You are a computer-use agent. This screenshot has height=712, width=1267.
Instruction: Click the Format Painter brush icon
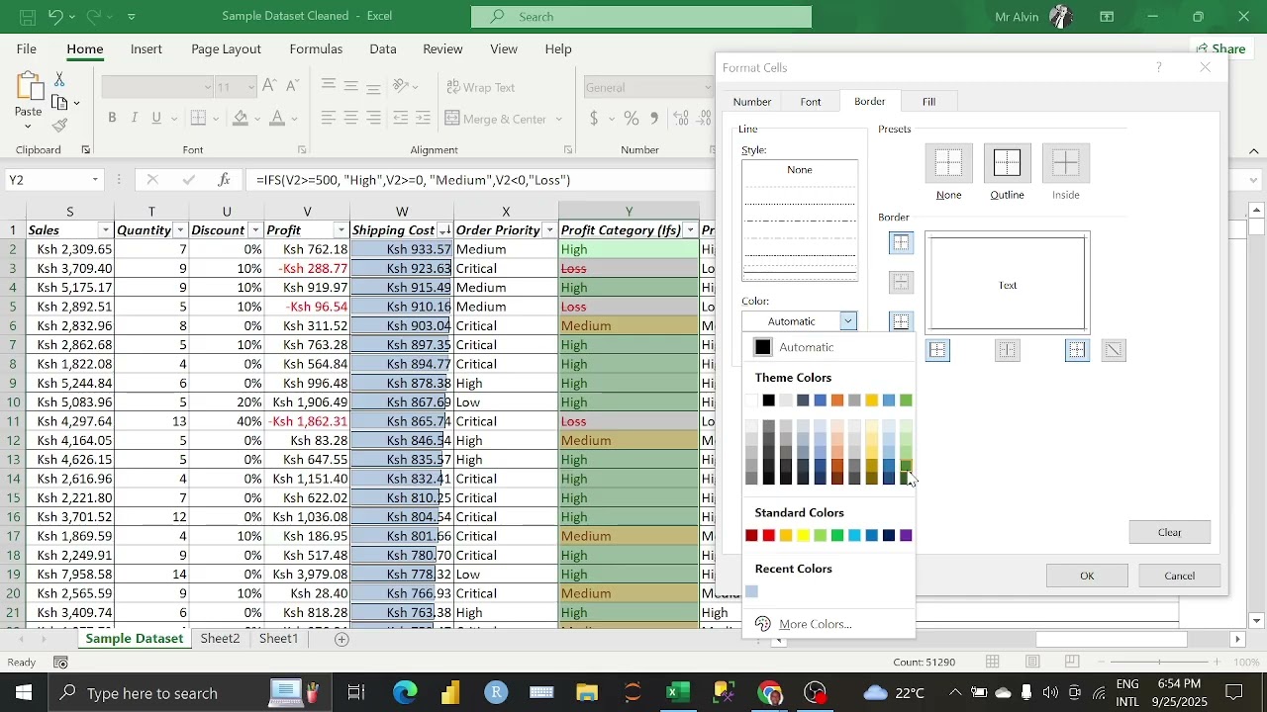point(59,126)
